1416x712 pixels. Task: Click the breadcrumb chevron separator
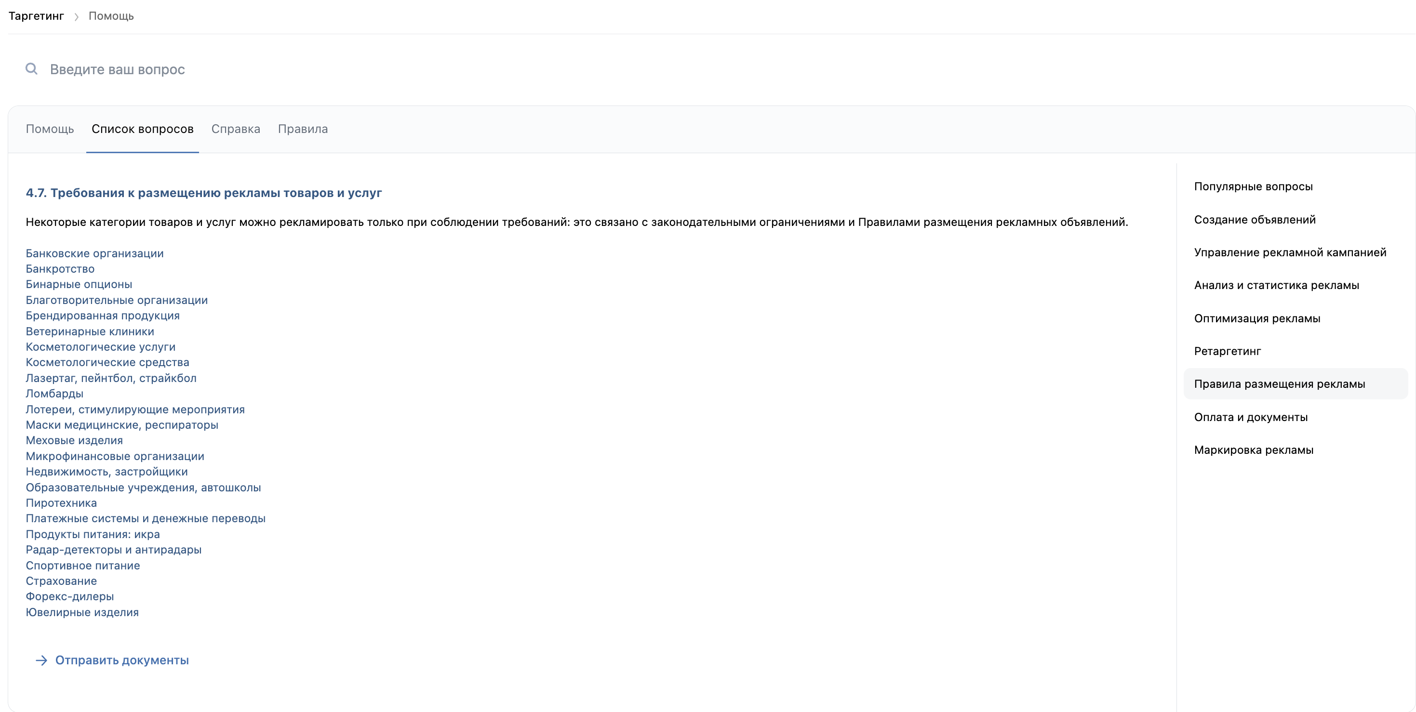coord(77,16)
